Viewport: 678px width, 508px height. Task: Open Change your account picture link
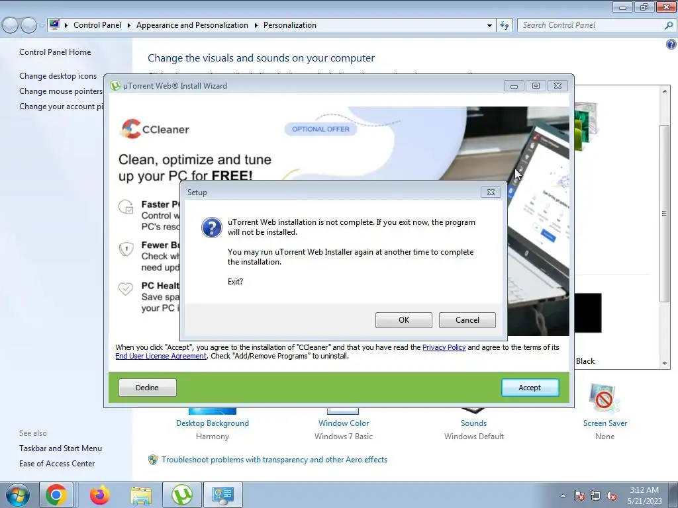click(x=61, y=106)
